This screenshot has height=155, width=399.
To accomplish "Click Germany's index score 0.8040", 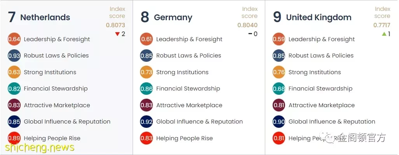I will tap(247, 25).
